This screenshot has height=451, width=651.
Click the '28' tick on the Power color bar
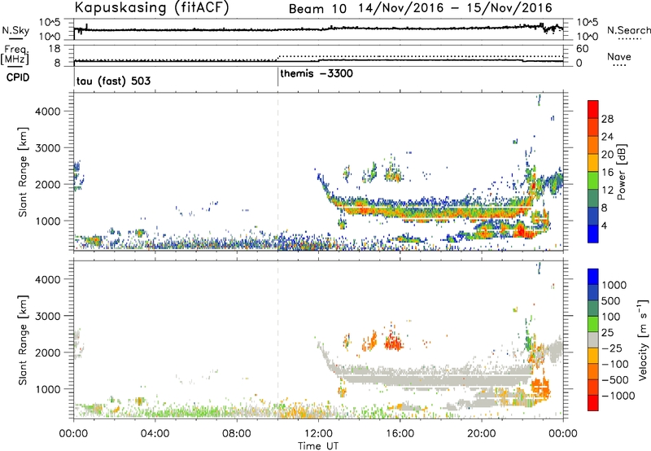[x=607, y=119]
